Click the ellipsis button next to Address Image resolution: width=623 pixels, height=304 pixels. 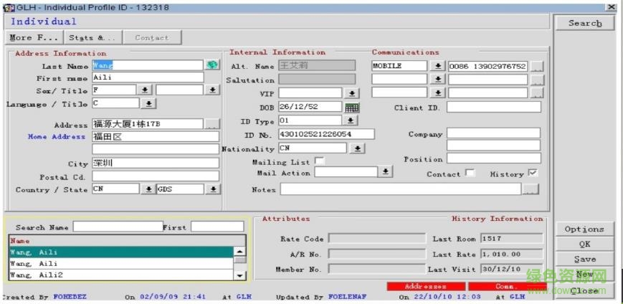pos(212,124)
